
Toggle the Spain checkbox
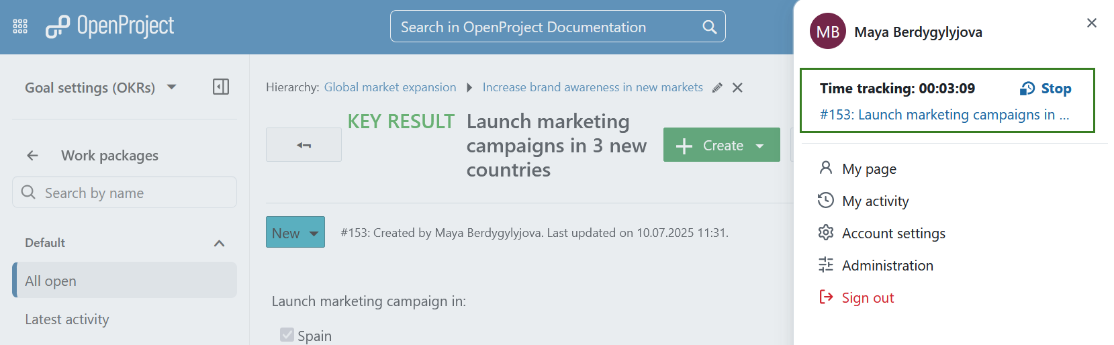pos(287,335)
